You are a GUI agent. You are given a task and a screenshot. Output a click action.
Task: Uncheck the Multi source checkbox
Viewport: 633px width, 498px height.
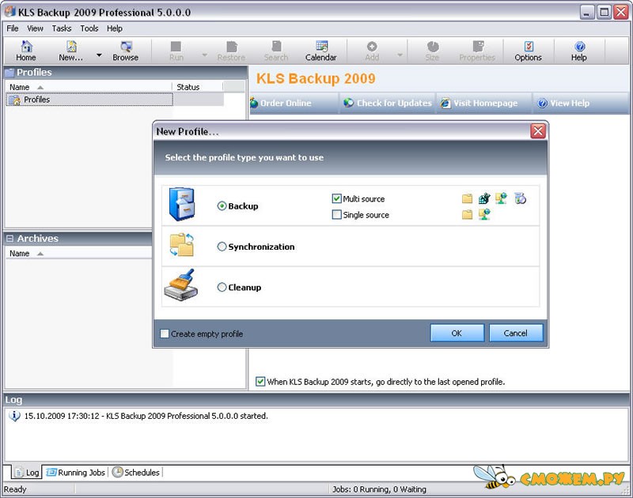click(337, 198)
